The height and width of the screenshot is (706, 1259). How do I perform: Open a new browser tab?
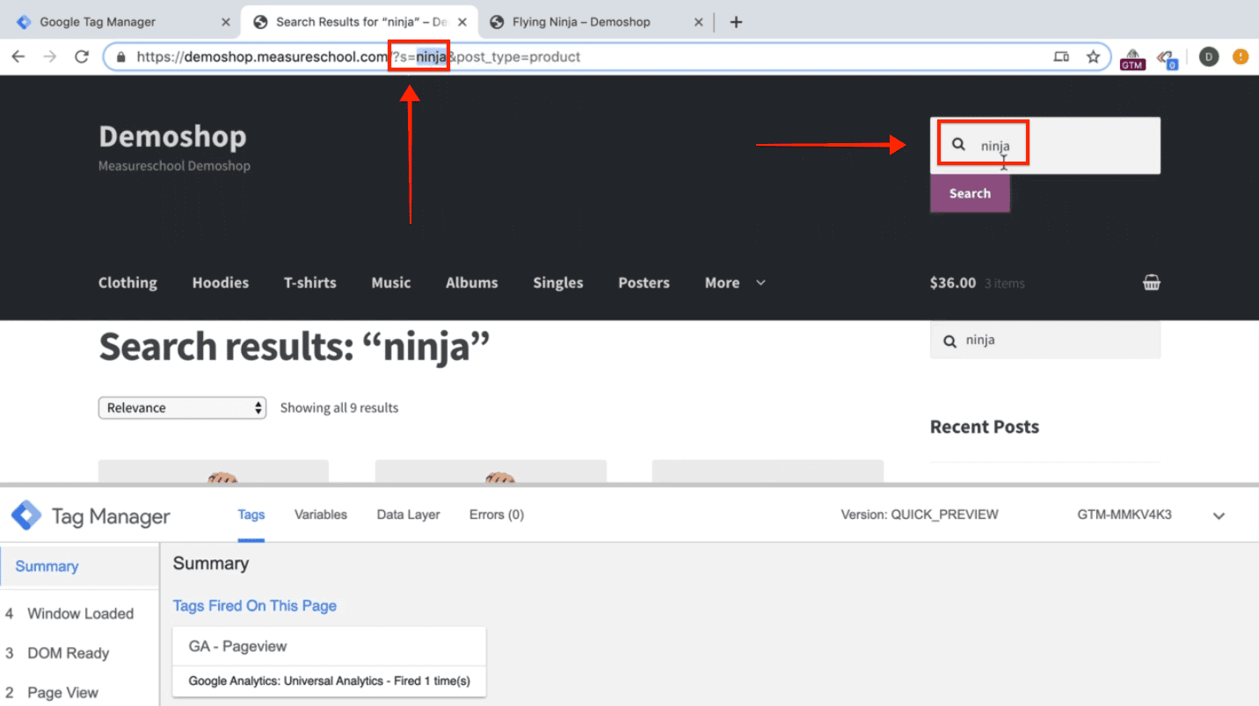pos(736,22)
